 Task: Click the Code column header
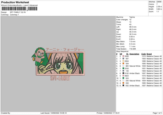point(143,54)
